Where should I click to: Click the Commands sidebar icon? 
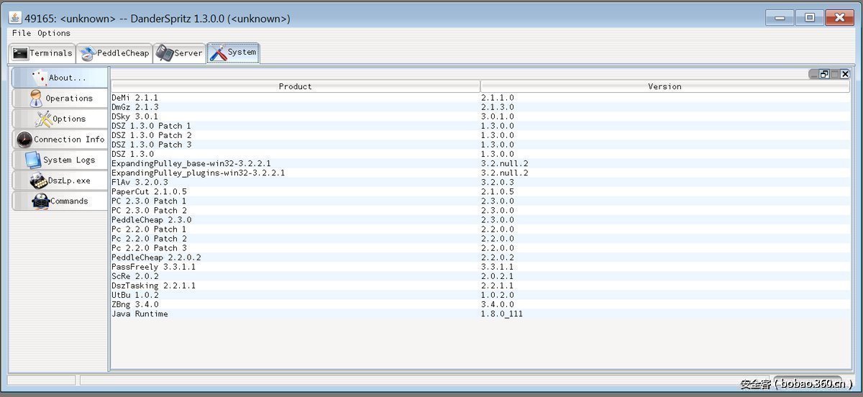[x=40, y=201]
